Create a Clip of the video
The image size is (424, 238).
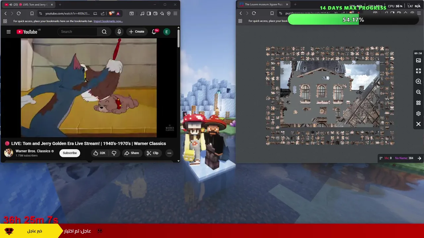coord(152,153)
